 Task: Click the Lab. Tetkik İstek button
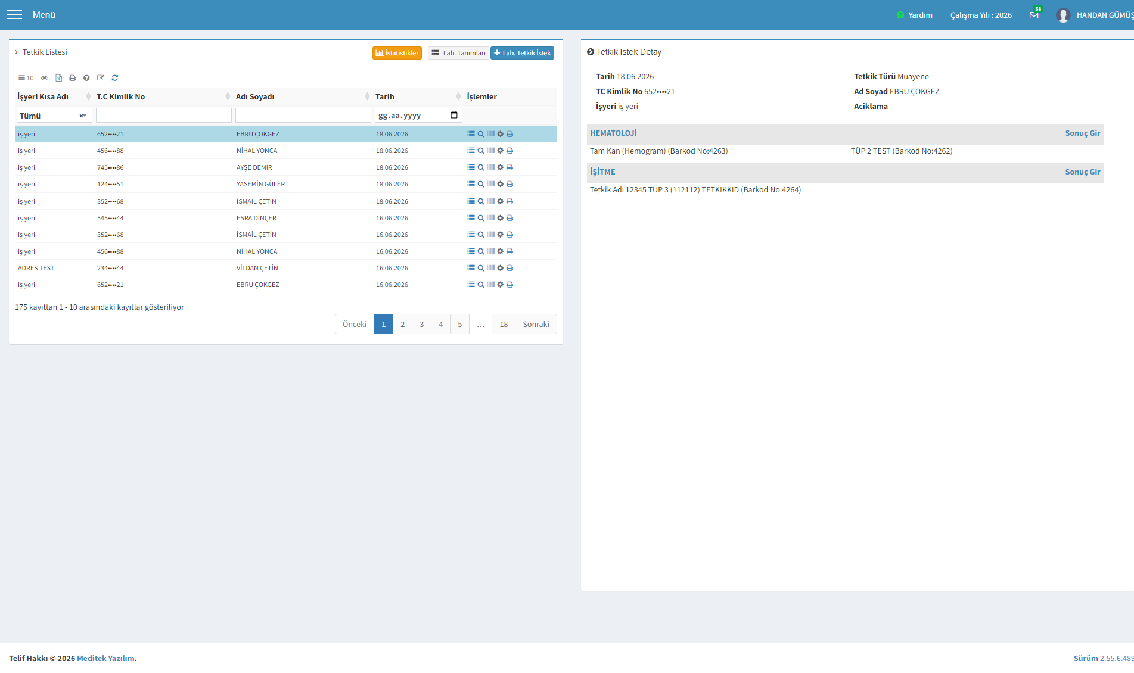pos(522,53)
